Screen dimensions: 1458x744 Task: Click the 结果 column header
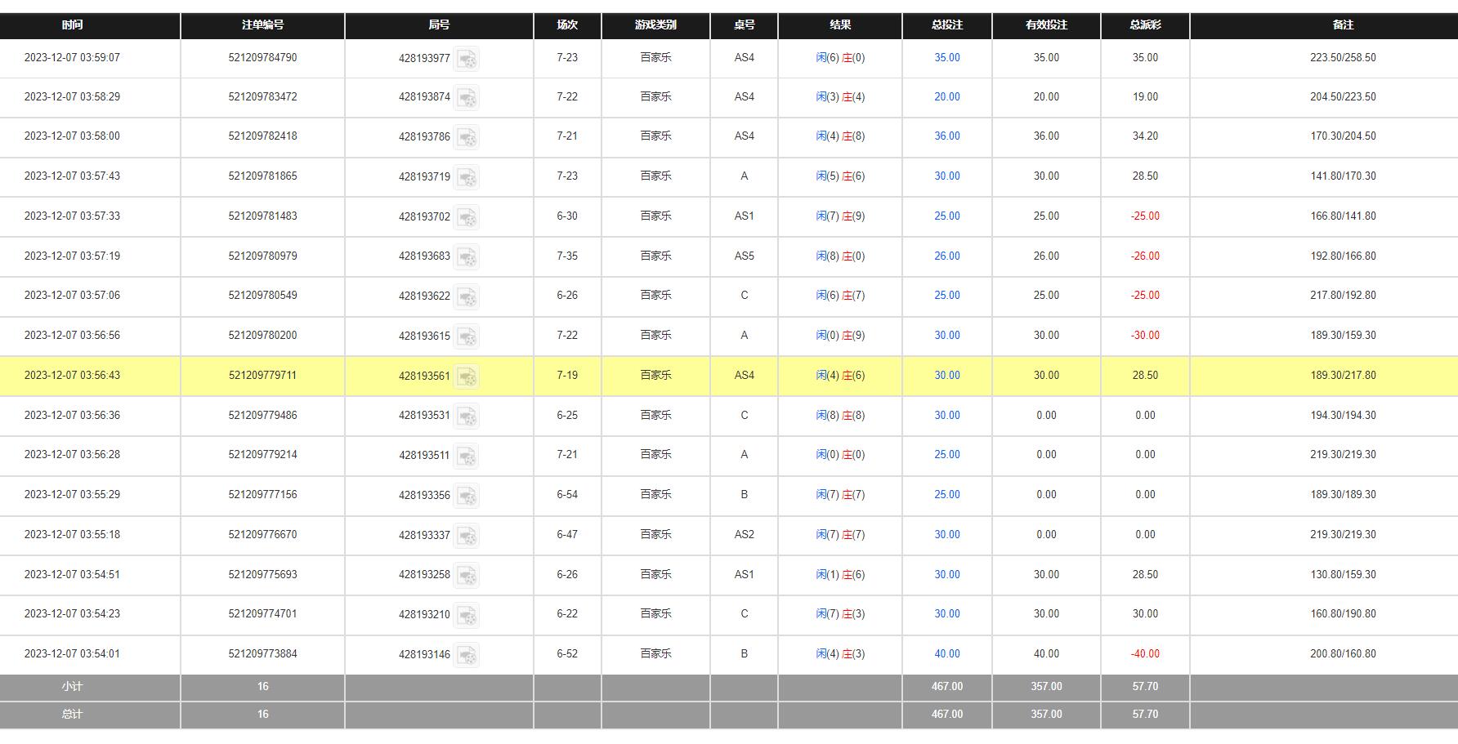pos(840,25)
